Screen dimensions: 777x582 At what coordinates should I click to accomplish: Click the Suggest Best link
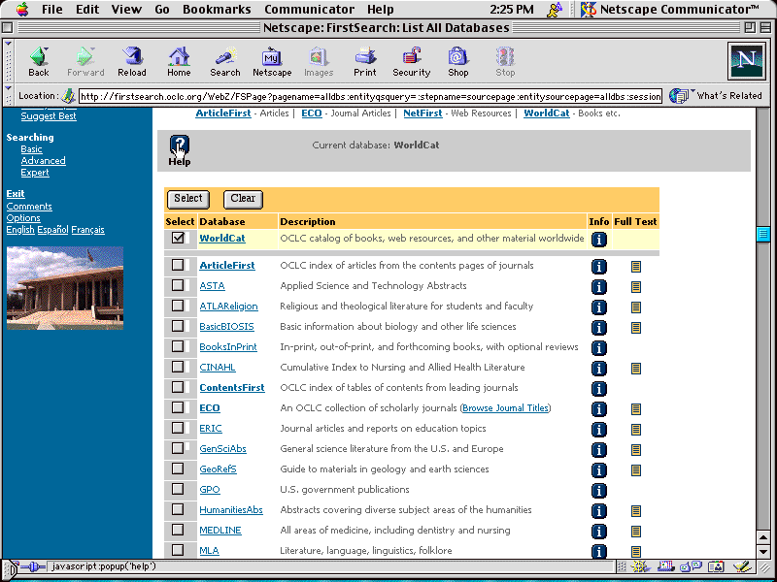tap(49, 115)
